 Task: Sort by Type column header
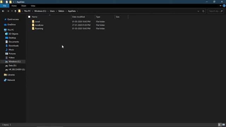click(x=98, y=17)
